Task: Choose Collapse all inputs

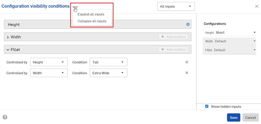Action: pyautogui.click(x=92, y=21)
